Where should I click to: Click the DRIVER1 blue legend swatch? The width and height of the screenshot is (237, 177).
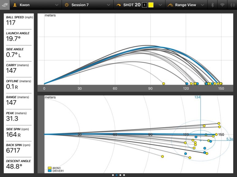coord(50,171)
